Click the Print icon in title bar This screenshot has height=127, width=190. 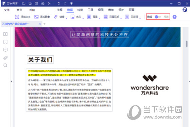pyautogui.click(x=42, y=3)
